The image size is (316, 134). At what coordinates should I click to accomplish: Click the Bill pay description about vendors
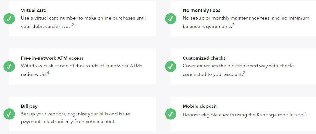click(x=76, y=117)
